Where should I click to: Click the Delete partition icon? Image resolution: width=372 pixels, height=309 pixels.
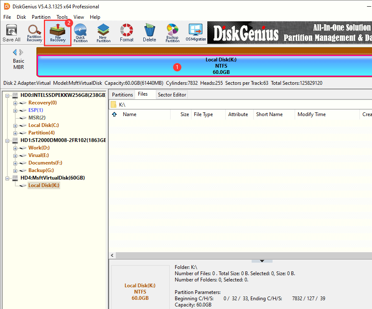pyautogui.click(x=149, y=33)
